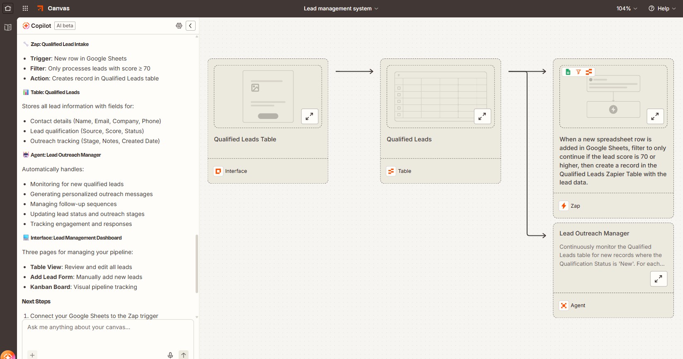Click the Table View bullet item

pos(81,267)
